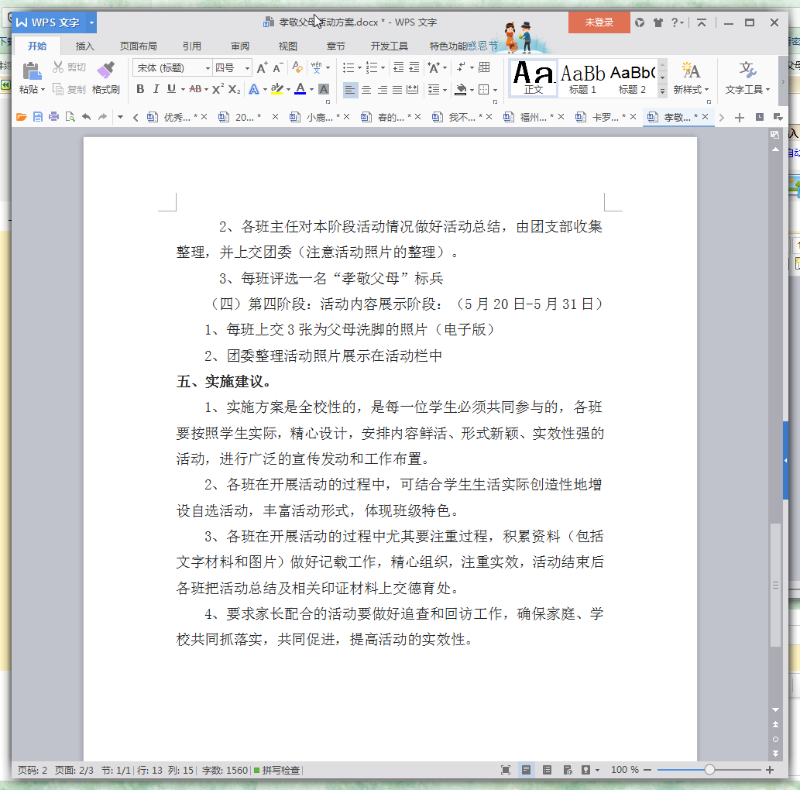Viewport: 800px width, 790px height.
Task: Switch to 开发工具 ribbon tab
Action: (x=390, y=46)
